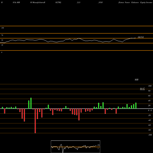Click the value 24 in mini chart
153x153 pixels.
pos(99,145)
